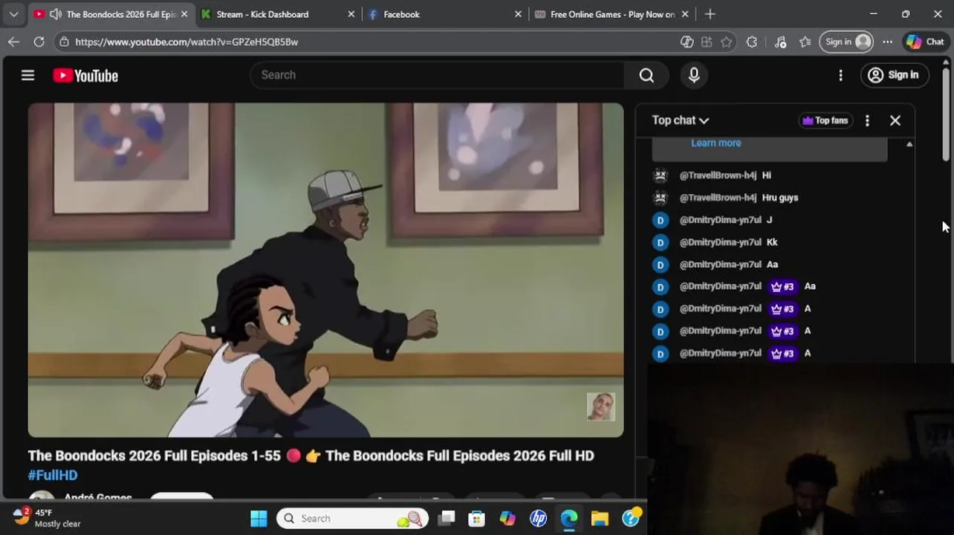Click the Windows taskbar search box
The image size is (954, 535).
pyautogui.click(x=353, y=518)
